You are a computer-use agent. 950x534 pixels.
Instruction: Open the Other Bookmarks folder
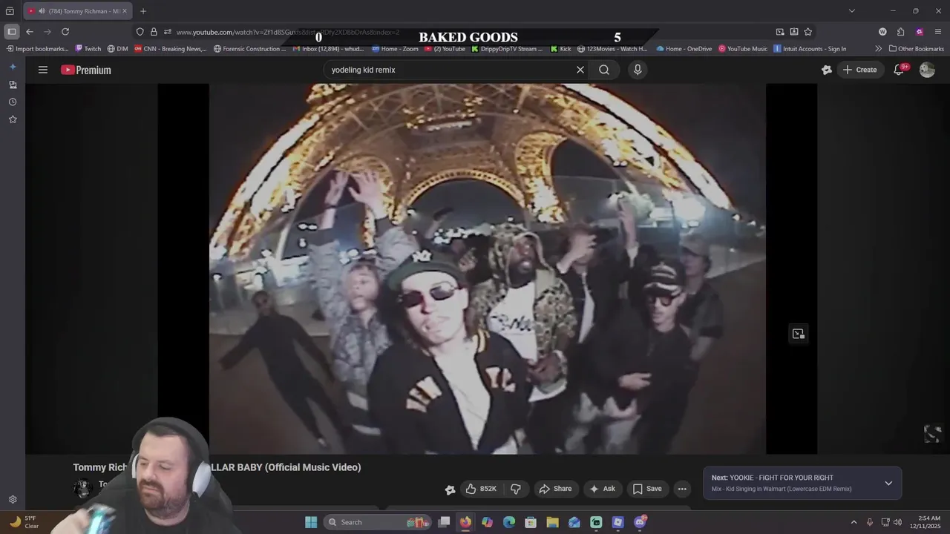[x=917, y=49]
